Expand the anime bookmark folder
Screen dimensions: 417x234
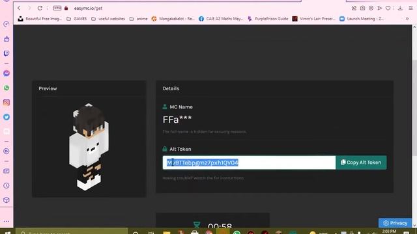point(139,19)
